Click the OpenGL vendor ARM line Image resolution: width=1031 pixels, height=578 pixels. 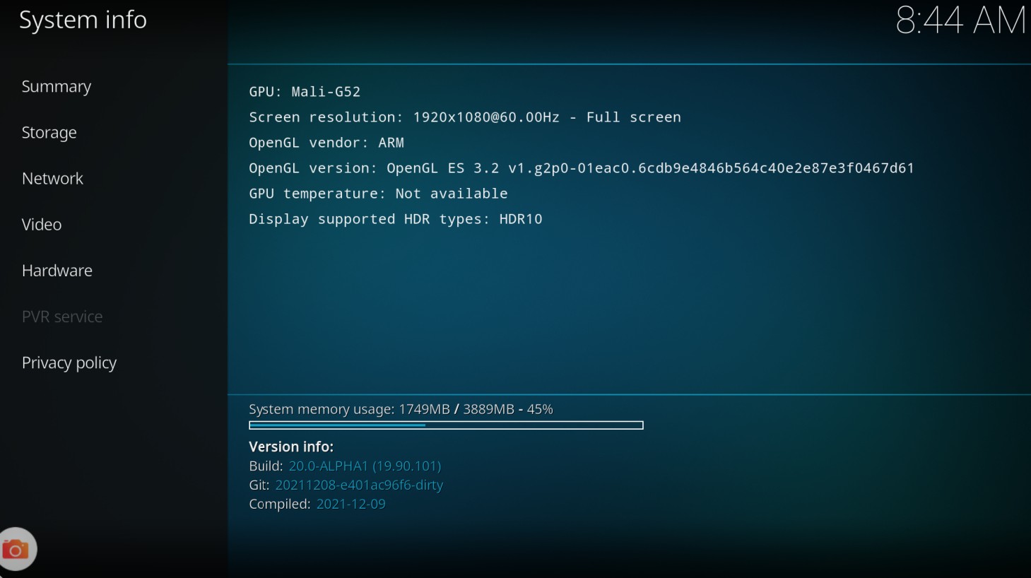(x=326, y=143)
